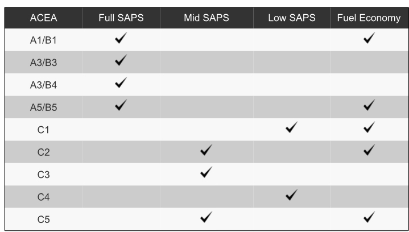Select the A3/B3 Full SAPS checkmark

pyautogui.click(x=121, y=61)
